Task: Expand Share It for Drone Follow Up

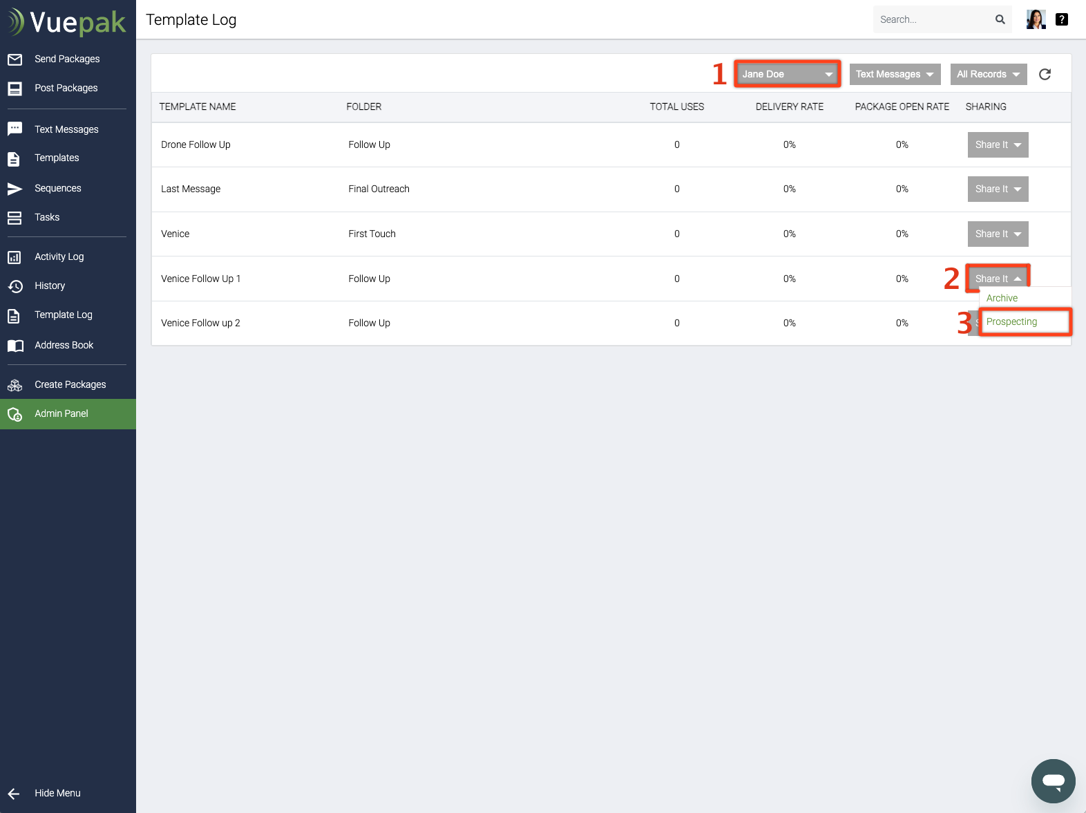Action: click(998, 144)
